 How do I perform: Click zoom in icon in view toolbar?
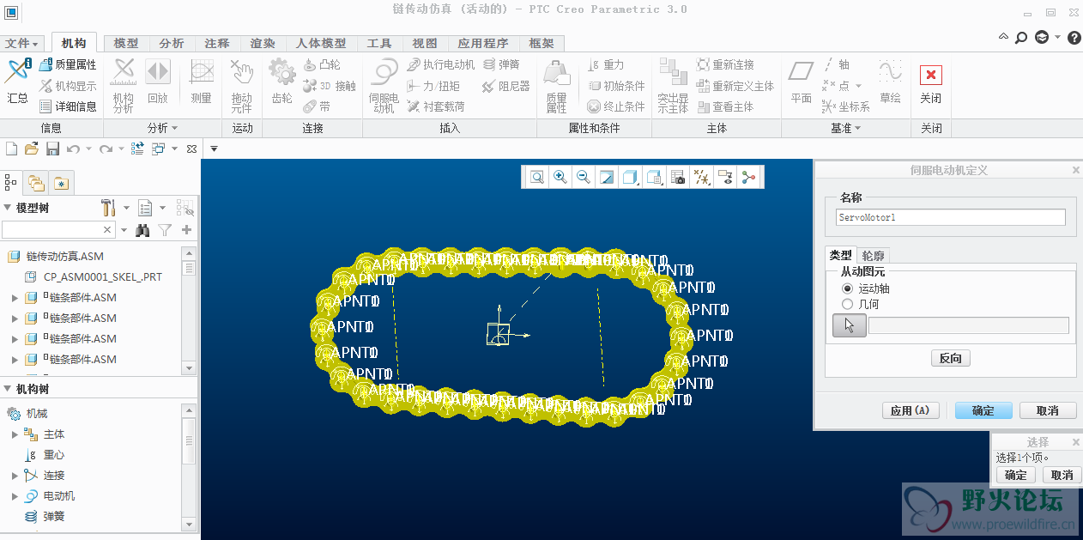pyautogui.click(x=560, y=177)
